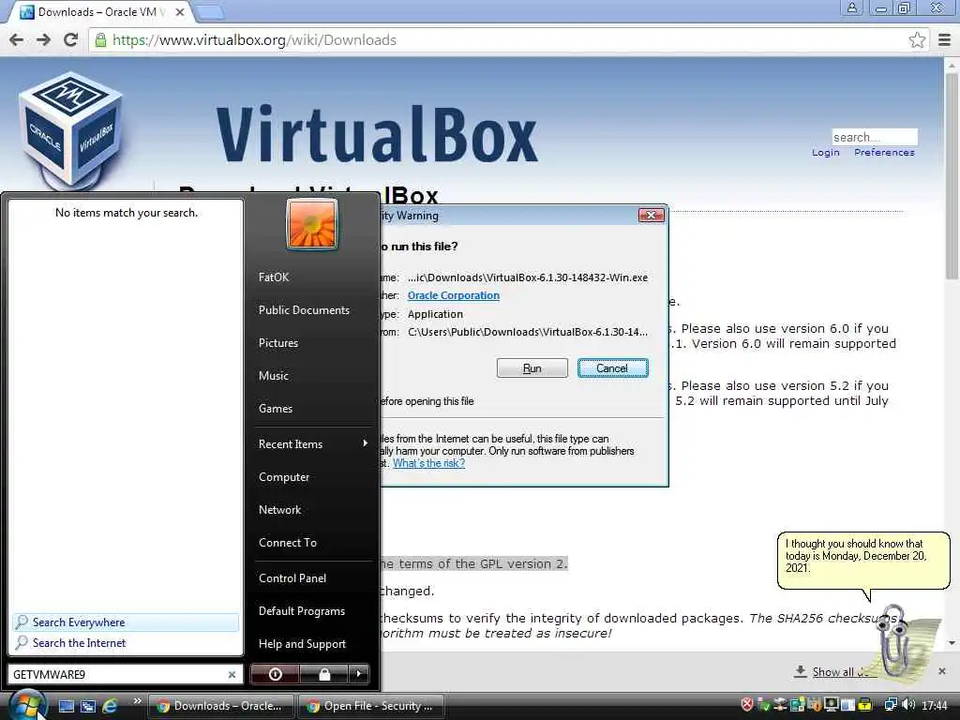The height and width of the screenshot is (720, 960).
Task: Click the yellow padlock tray icon
Action: tap(864, 705)
